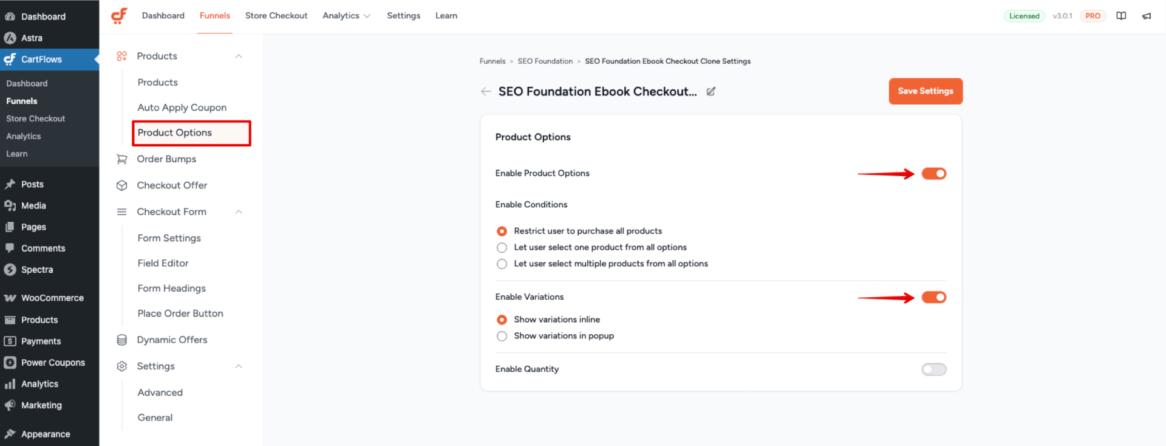1166x446 pixels.
Task: Open Product Options in the side menu
Action: tap(191, 133)
